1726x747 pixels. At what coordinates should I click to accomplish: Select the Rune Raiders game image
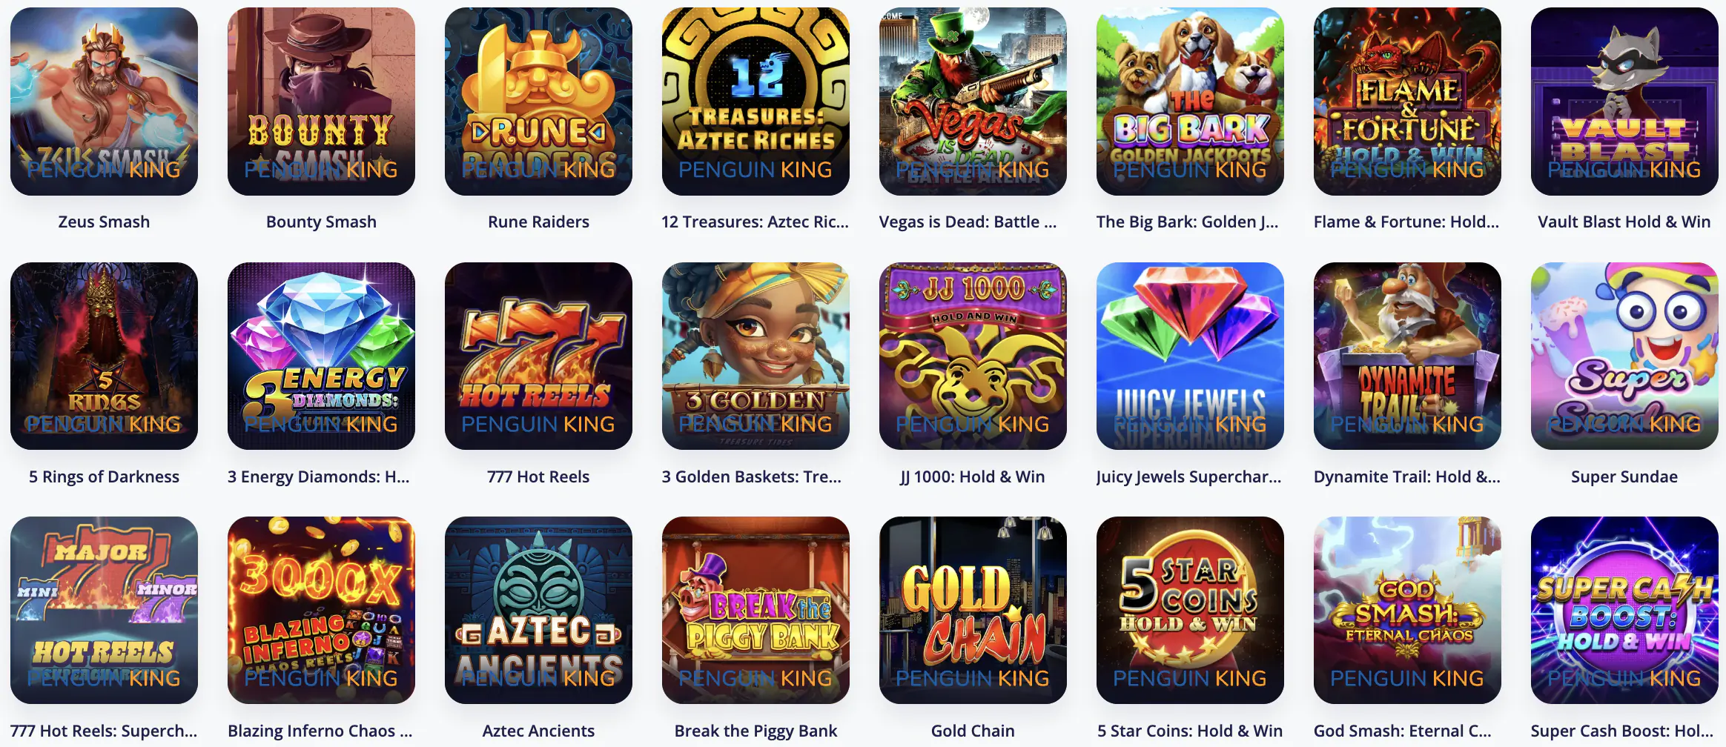point(538,102)
